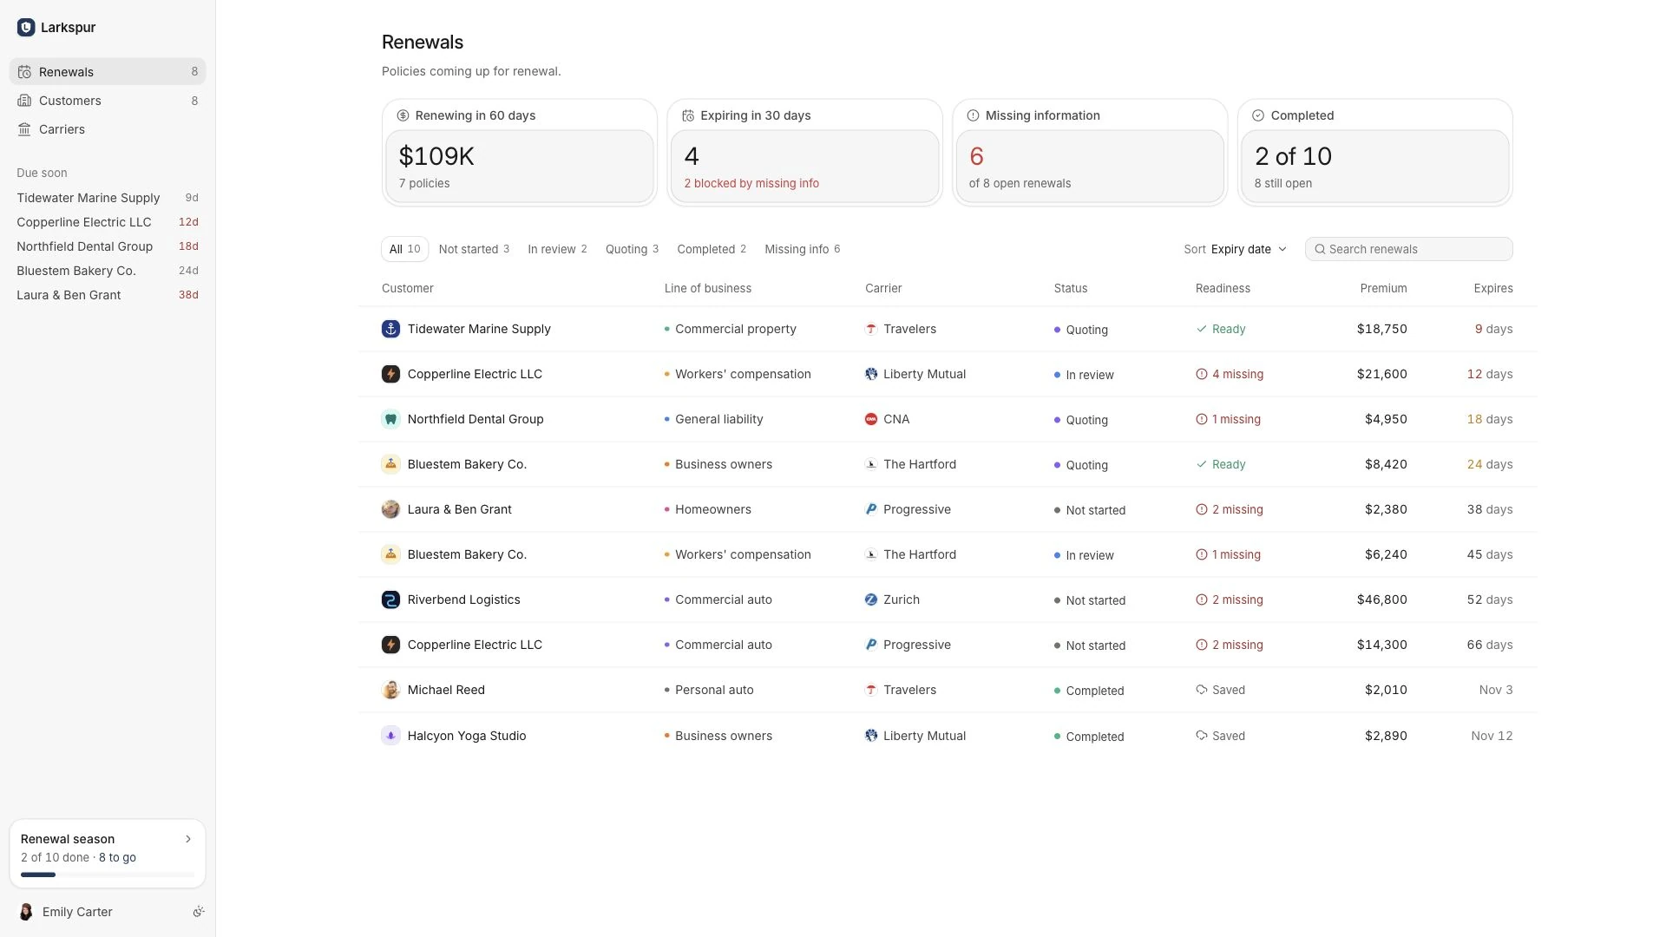
Task: Click the Renewal season progress bar
Action: click(x=108, y=875)
